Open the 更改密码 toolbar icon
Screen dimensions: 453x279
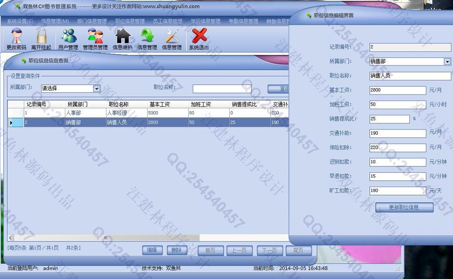17,39
